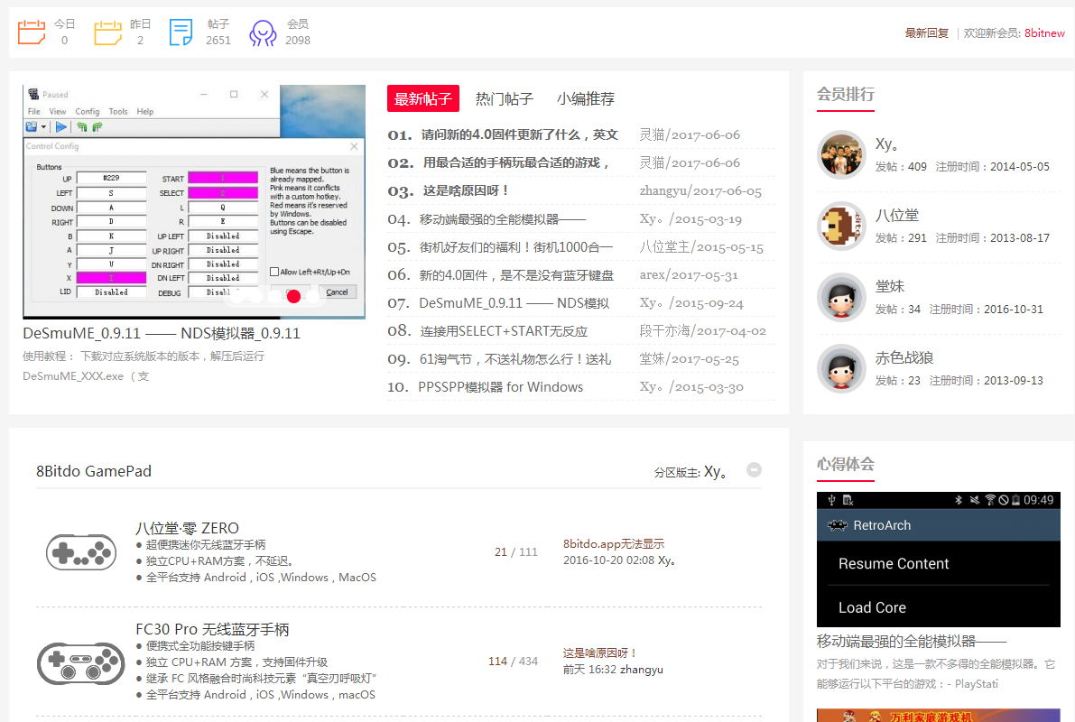Screen dimensions: 1075x722
Task: Open the 最新回复 link in header
Action: pos(927,32)
